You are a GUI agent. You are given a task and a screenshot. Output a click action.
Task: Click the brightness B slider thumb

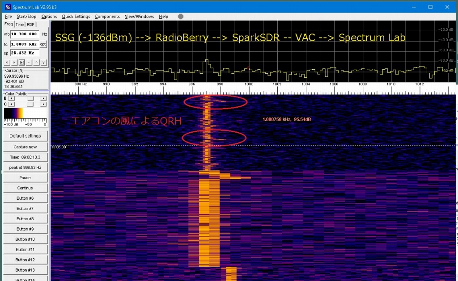30,98
